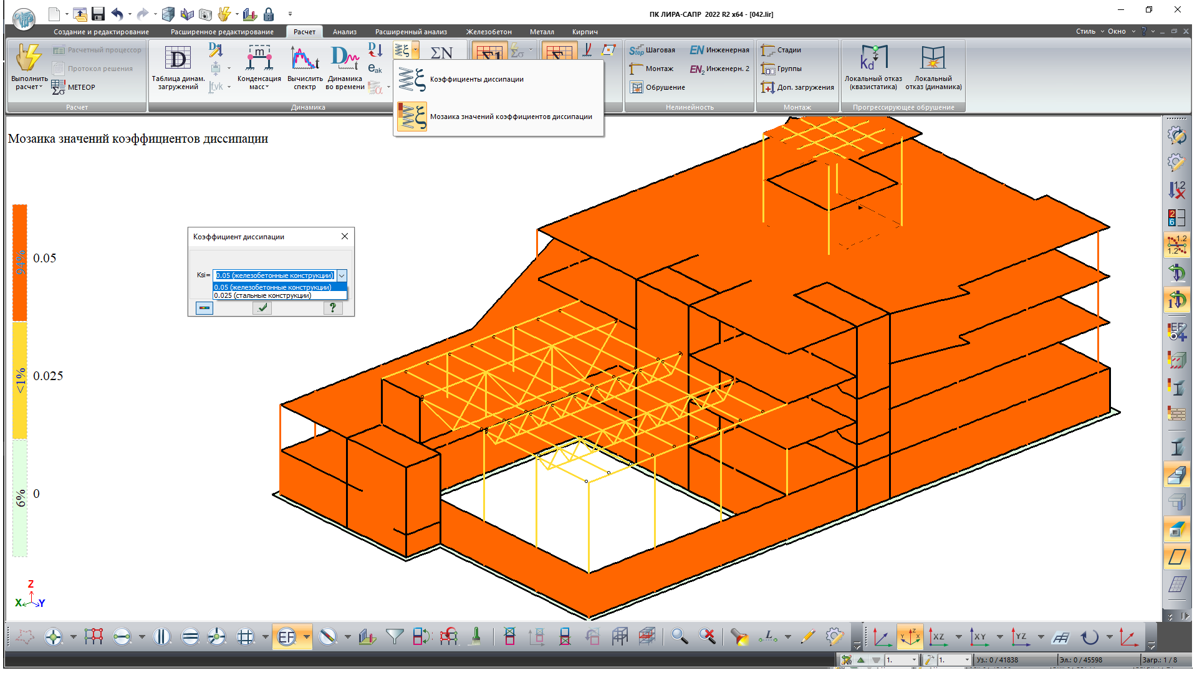Open Конденсация масс dropdown
The height and width of the screenshot is (673, 1197).
click(259, 83)
